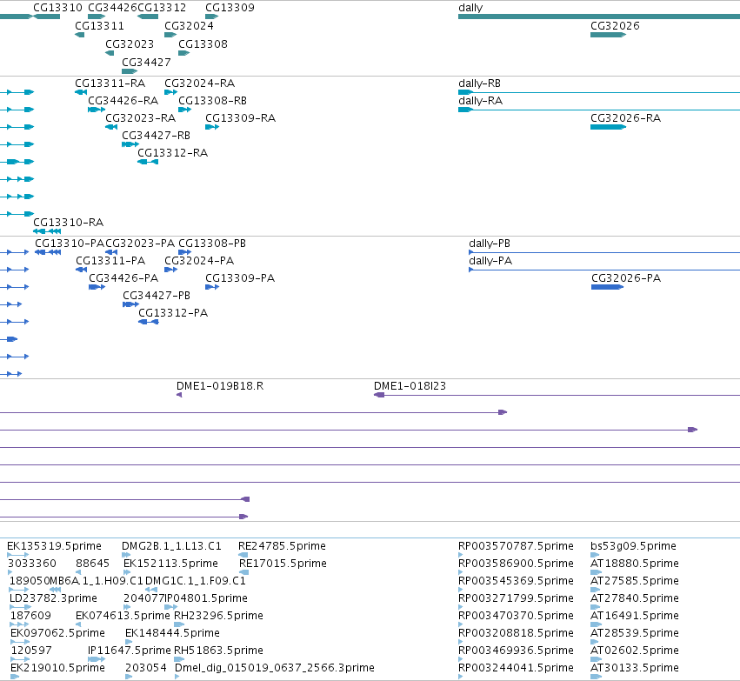Click the CG34426-PA protein label
The width and height of the screenshot is (740, 681).
coord(123,278)
